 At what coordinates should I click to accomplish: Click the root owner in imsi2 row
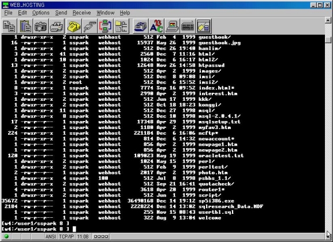76,82
